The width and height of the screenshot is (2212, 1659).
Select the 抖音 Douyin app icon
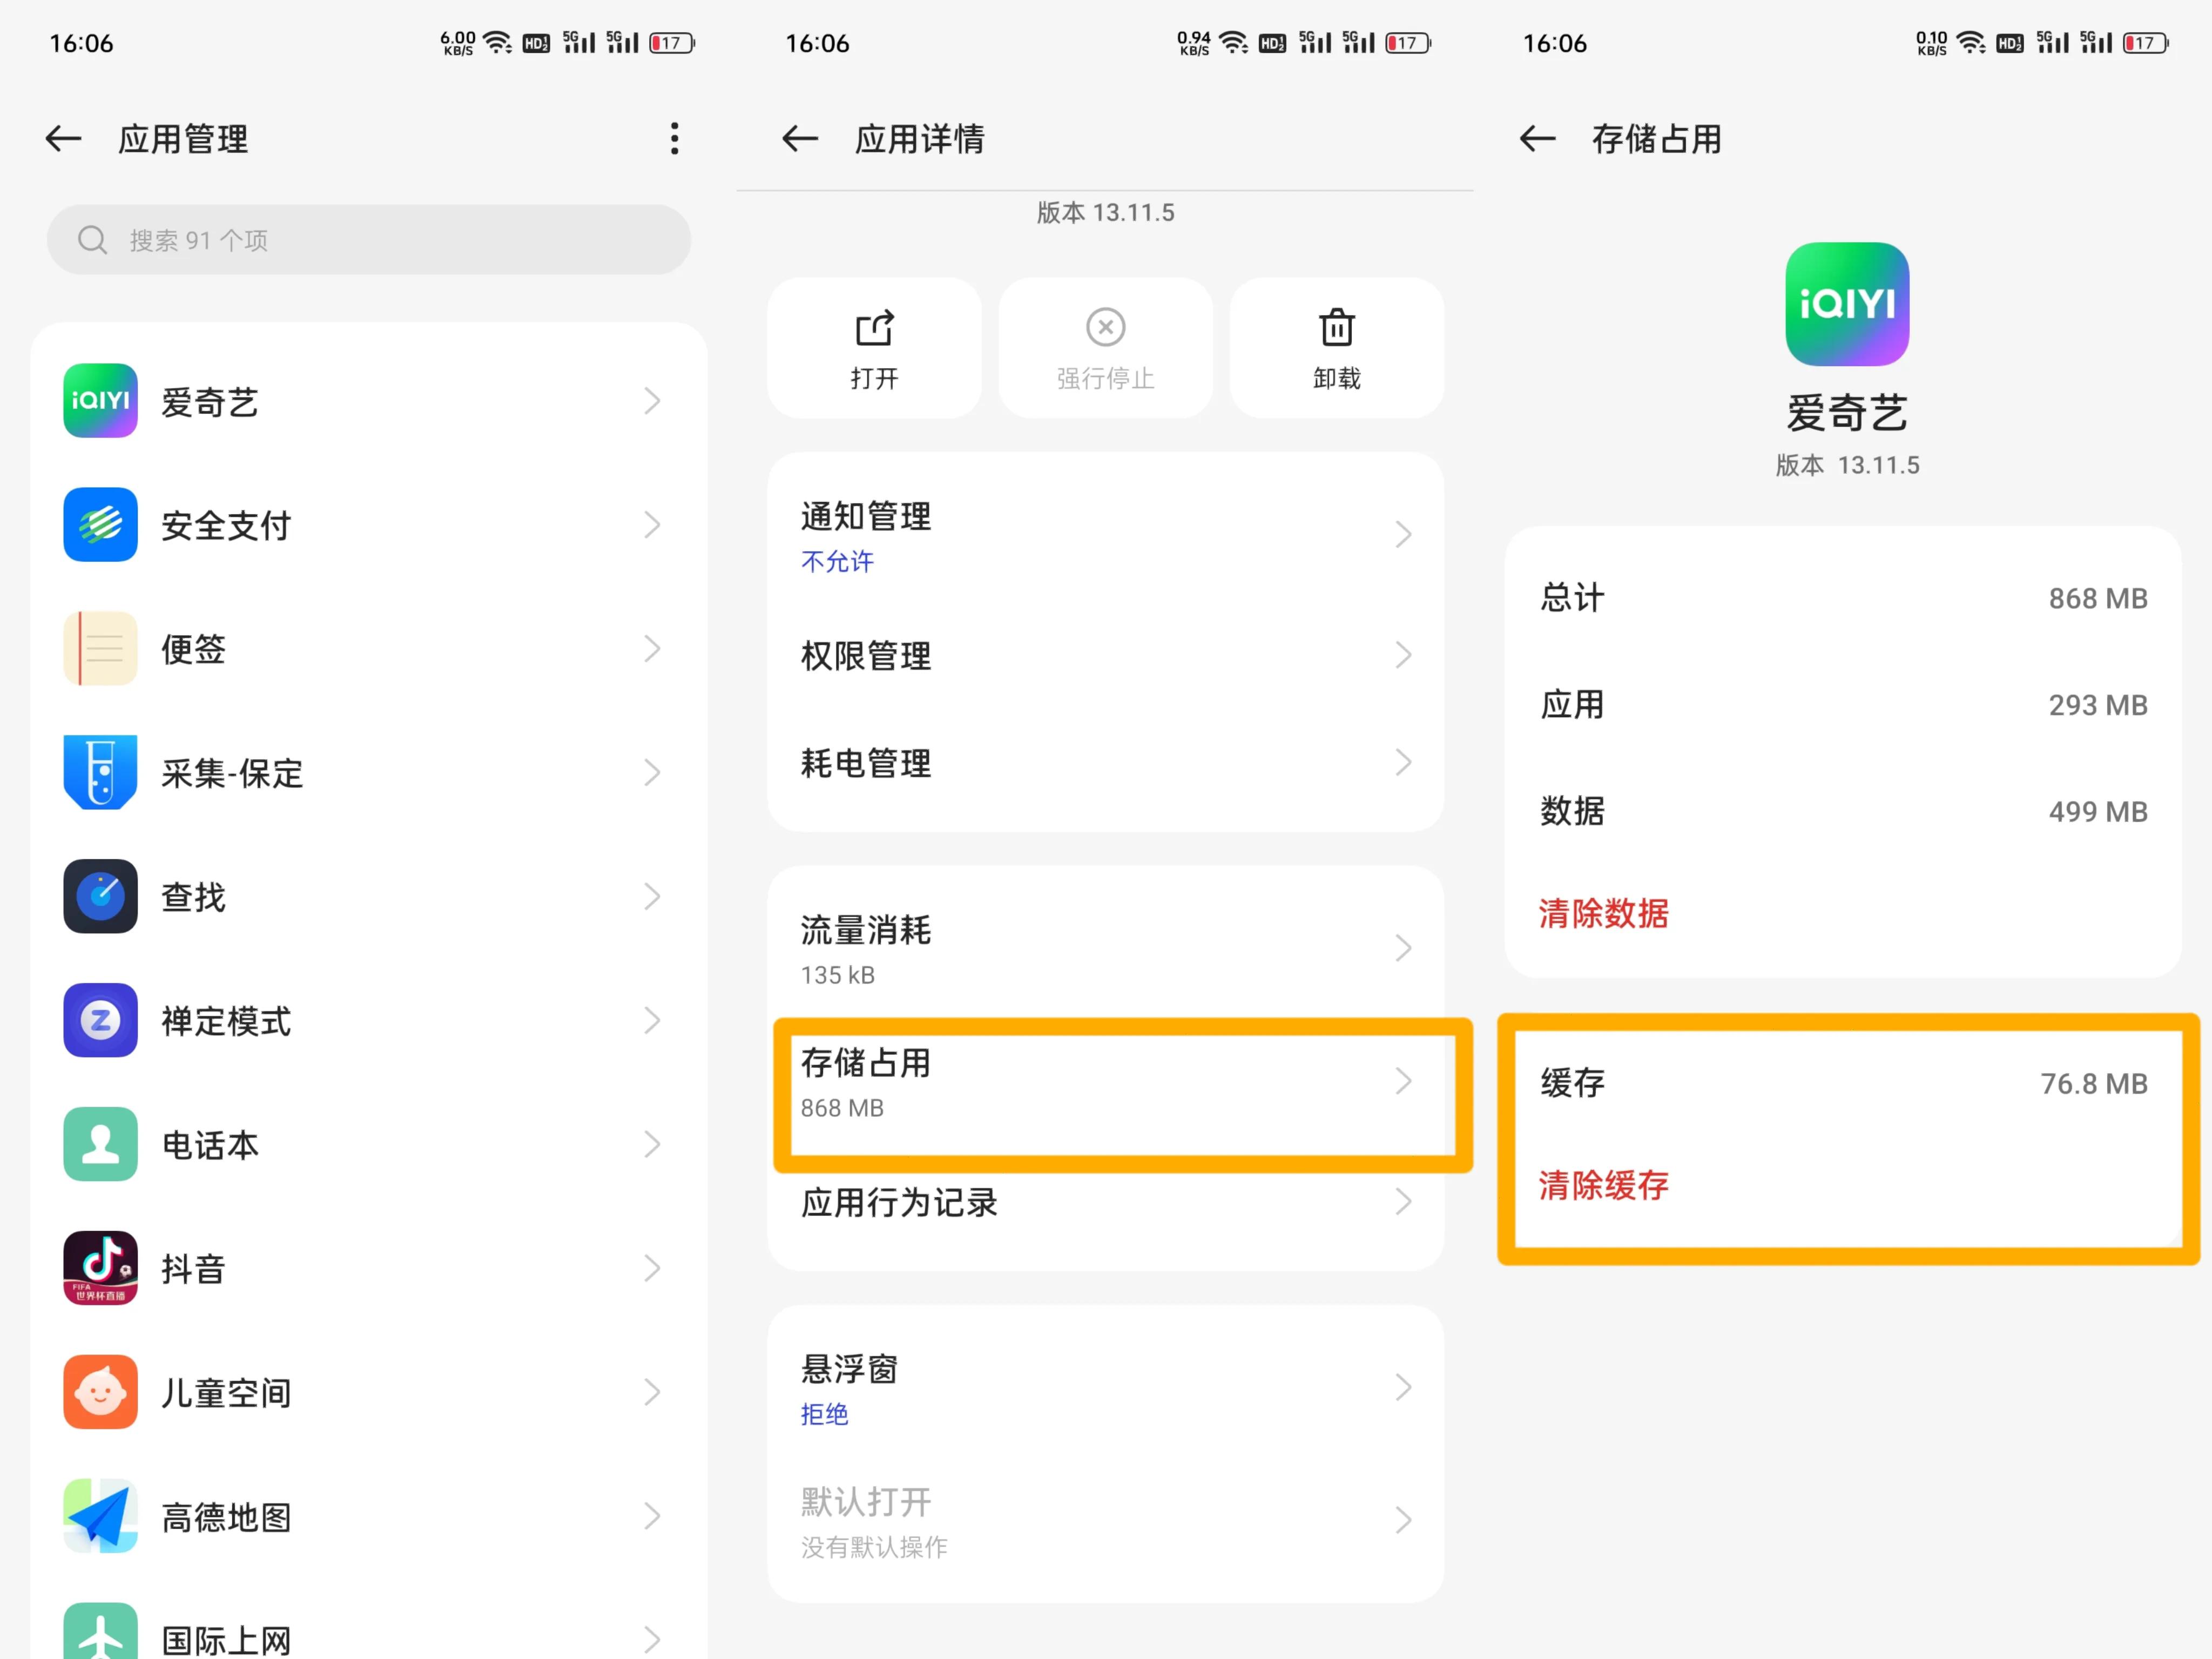coord(99,1268)
